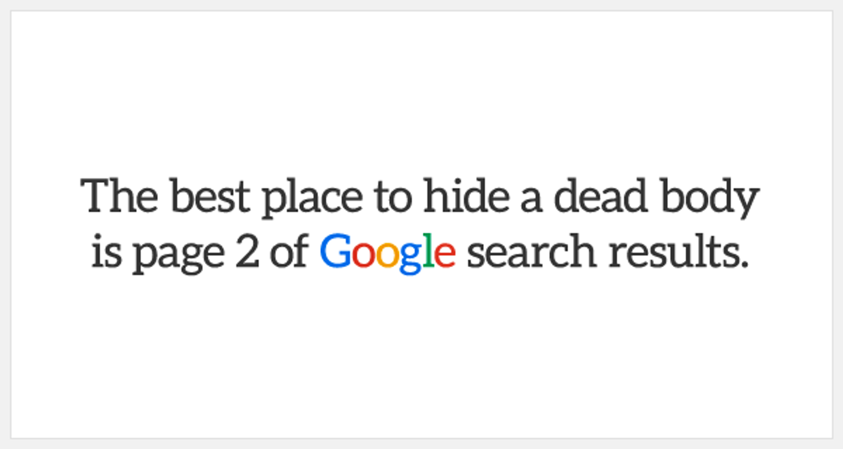The height and width of the screenshot is (449, 843).
Task: Click the single letter "a" before "dead"
Action: click(x=531, y=199)
